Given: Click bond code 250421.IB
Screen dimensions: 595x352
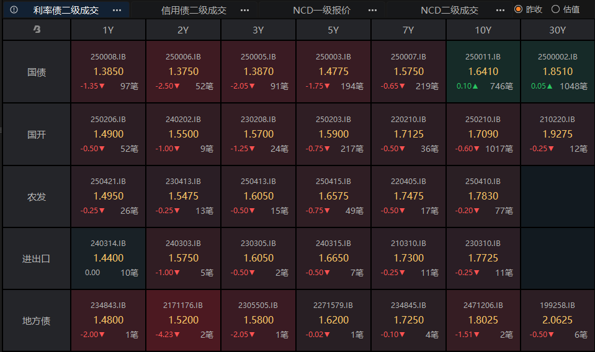Looking at the screenshot, I should coord(108,182).
